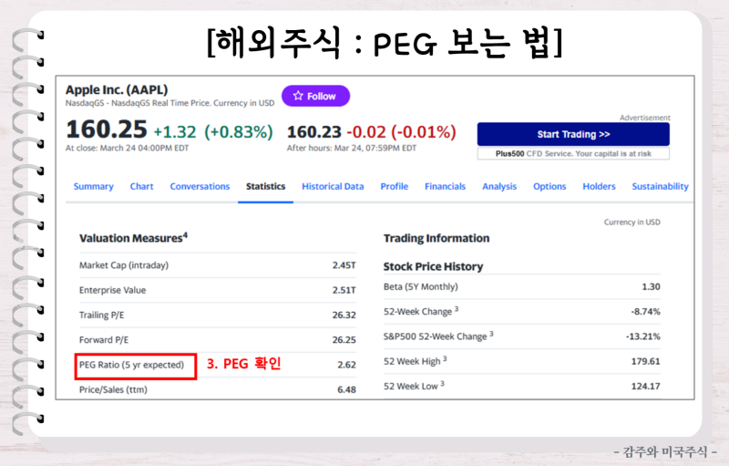729x466 pixels.
Task: Click the Enterprise Value figure 2.51T
Action: pyautogui.click(x=344, y=290)
